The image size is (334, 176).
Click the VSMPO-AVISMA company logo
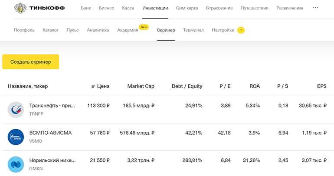[16, 137]
